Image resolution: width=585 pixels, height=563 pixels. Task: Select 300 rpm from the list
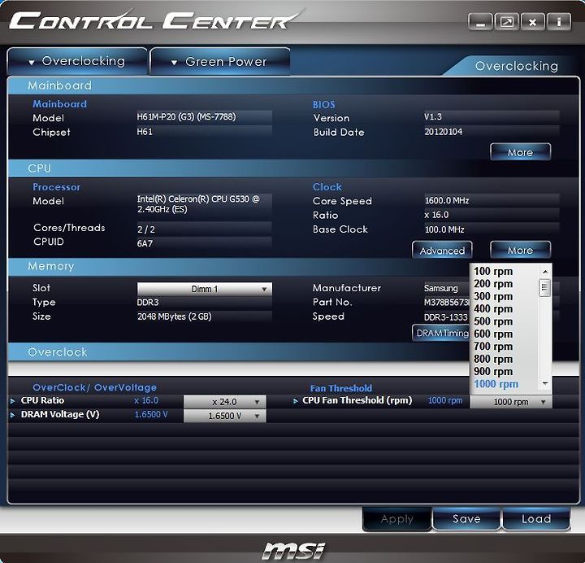(493, 296)
